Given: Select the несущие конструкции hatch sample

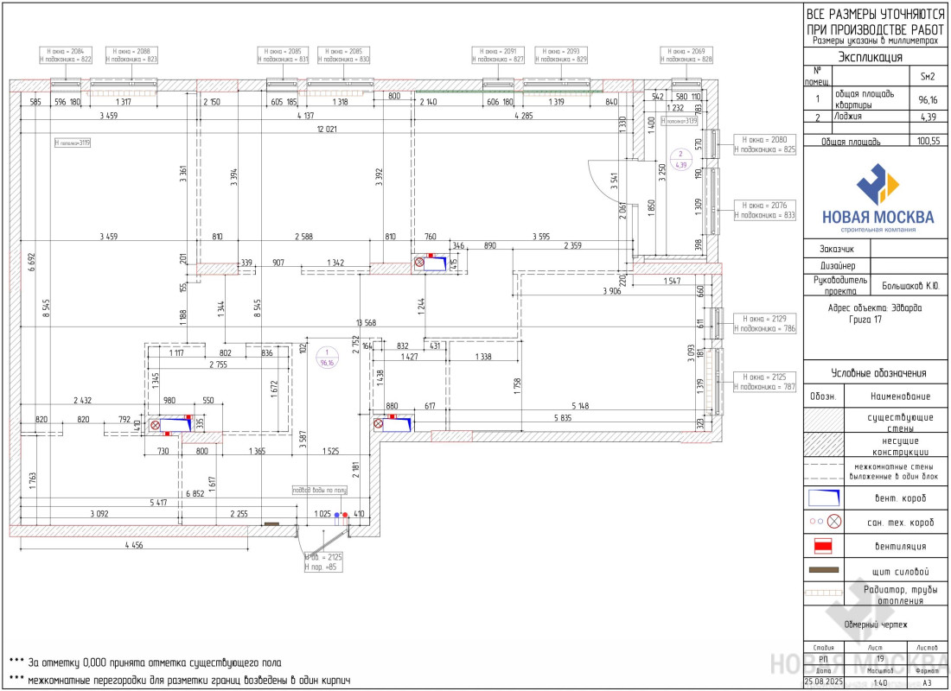Looking at the screenshot, I should [x=824, y=445].
